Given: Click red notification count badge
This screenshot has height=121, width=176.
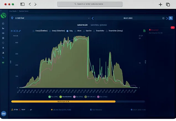Looking at the screenshot, I should 173,27.
